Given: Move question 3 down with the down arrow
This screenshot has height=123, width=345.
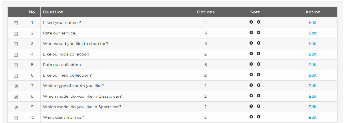Looking at the screenshot, I should [259, 43].
